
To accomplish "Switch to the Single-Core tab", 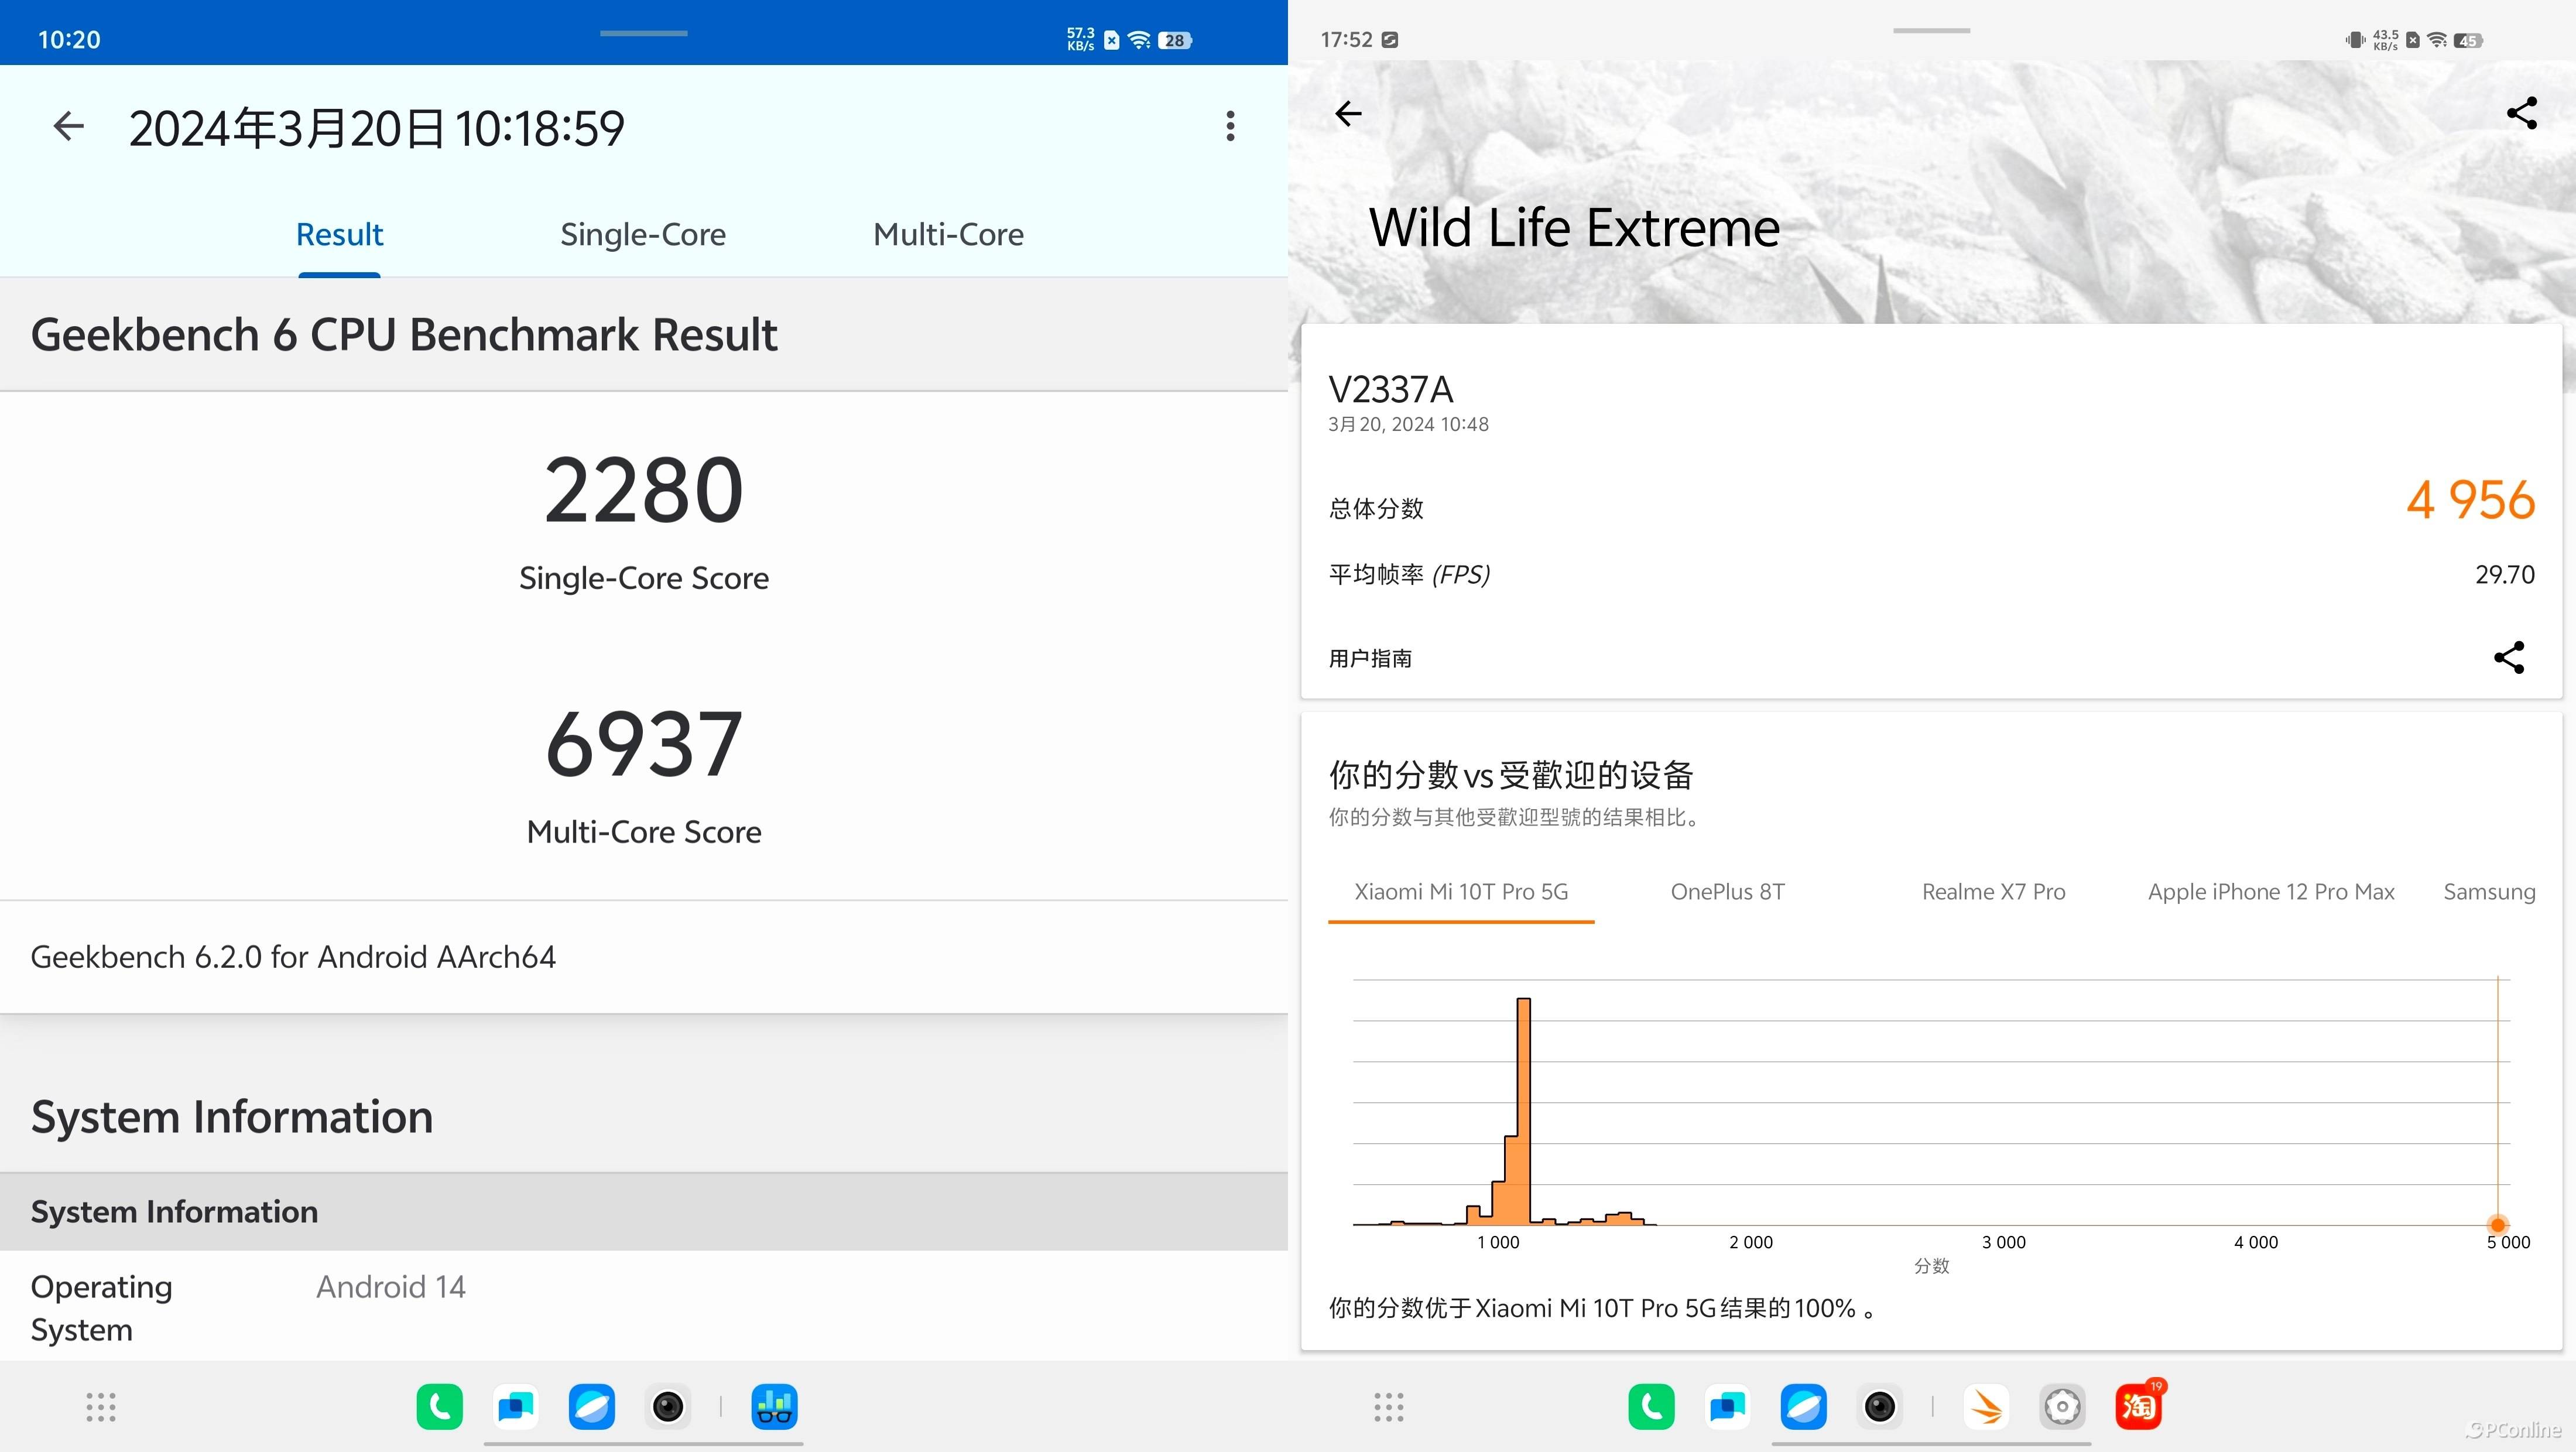I will click(643, 235).
